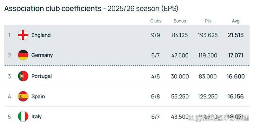Click the Italy flag icon
The width and height of the screenshot is (254, 127).
(23, 117)
